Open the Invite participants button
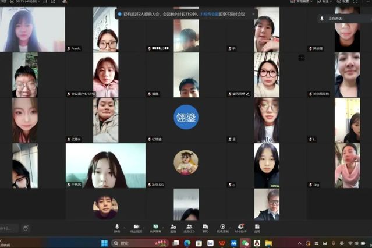The image size is (372, 248). click(173, 228)
